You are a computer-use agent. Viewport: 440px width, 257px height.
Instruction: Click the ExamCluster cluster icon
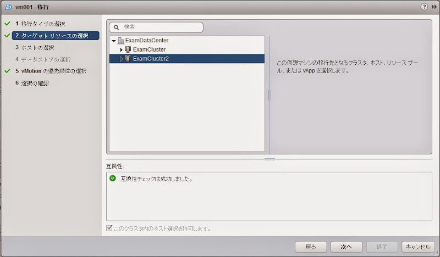(128, 49)
